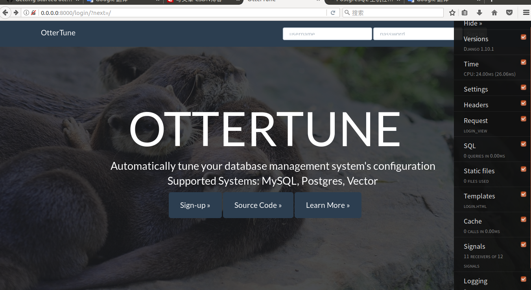Screen dimensions: 531x290
Task: Open the downloads arrow icon
Action: (x=479, y=12)
